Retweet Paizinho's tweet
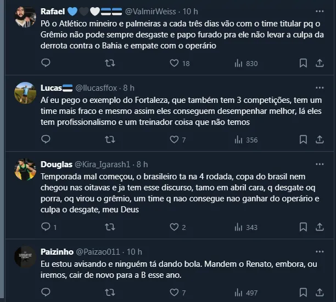 point(110,293)
